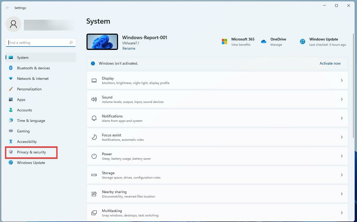Select Apps in the navigation menu

click(x=21, y=99)
